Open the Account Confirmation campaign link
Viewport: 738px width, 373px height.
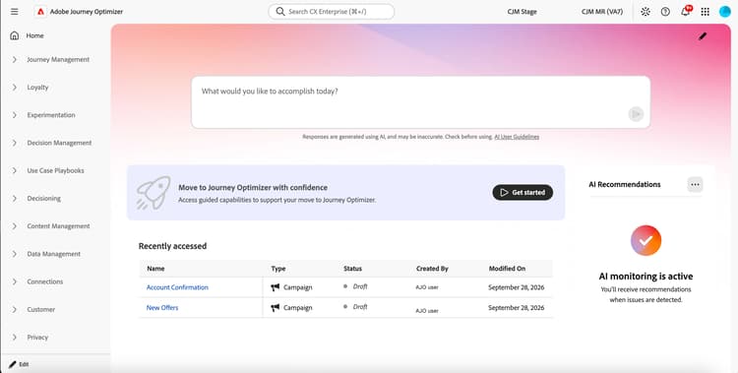coord(177,287)
